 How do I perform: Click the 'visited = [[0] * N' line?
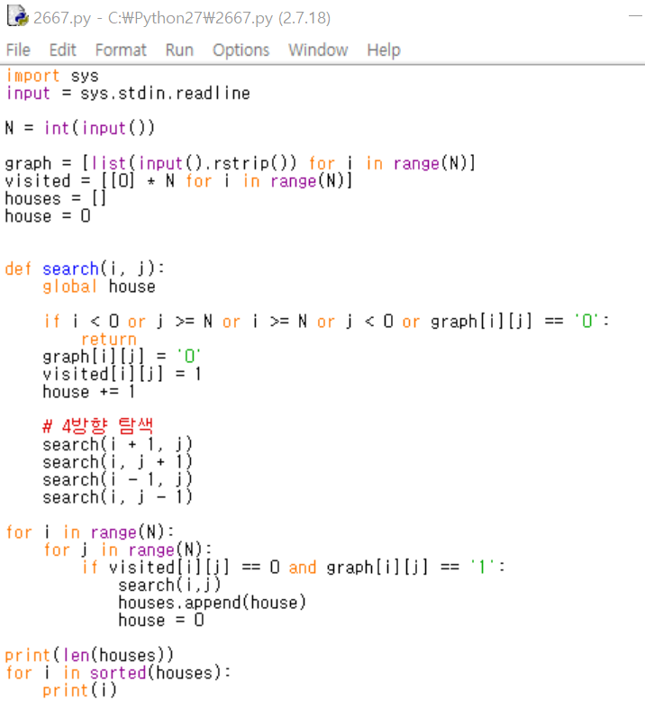coord(178,181)
